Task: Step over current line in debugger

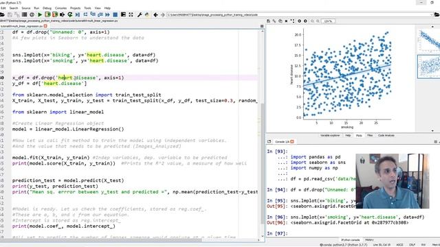Action: click(85, 14)
